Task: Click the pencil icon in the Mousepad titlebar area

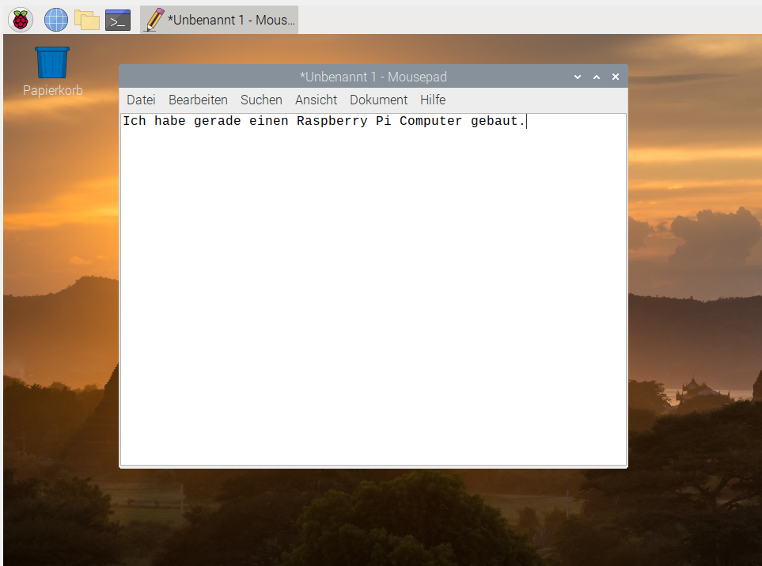Action: pos(153,19)
